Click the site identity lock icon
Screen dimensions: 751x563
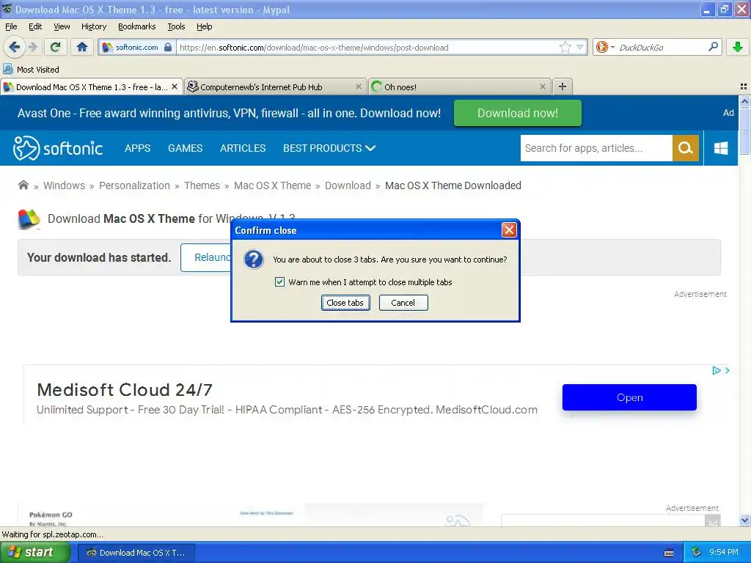168,47
